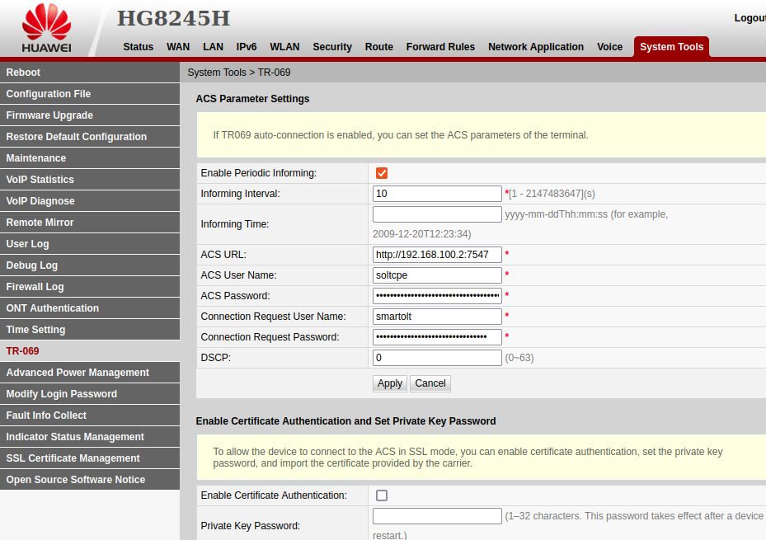The width and height of the screenshot is (766, 540).
Task: Open Modify Login Password
Action: click(x=90, y=394)
